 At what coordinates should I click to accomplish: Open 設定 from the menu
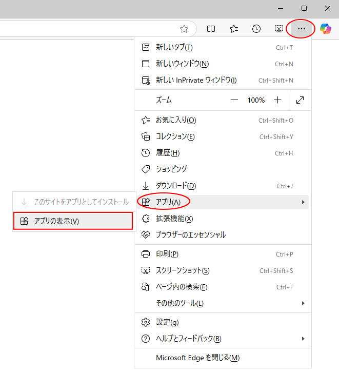pyautogui.click(x=167, y=322)
